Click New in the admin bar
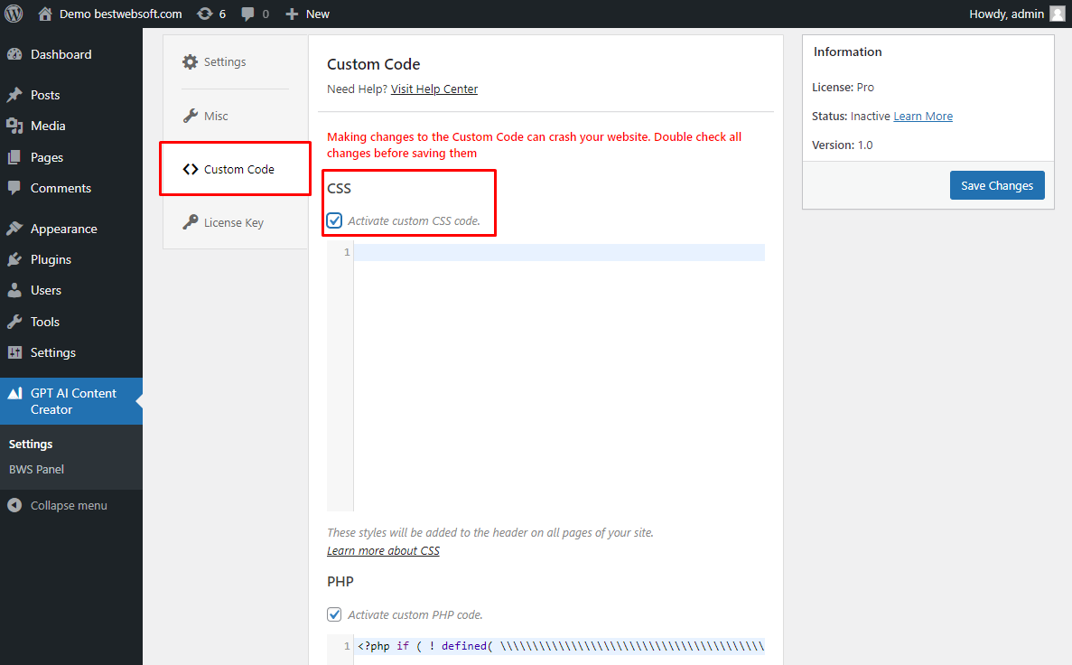The height and width of the screenshot is (665, 1072). click(317, 14)
